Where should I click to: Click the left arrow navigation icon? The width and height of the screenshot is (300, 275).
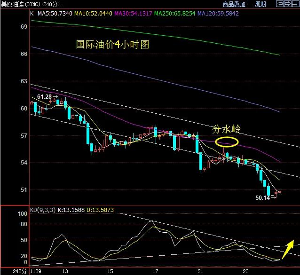(x=279, y=4)
